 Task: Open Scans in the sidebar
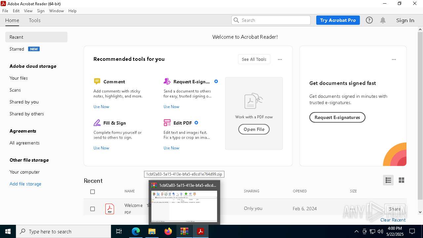pyautogui.click(x=15, y=90)
